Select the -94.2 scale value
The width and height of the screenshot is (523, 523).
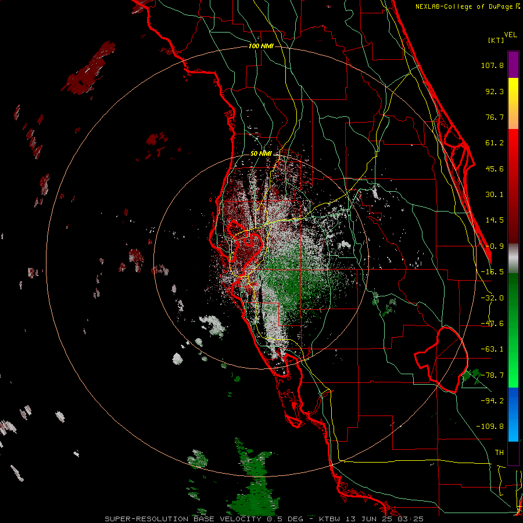click(492, 400)
